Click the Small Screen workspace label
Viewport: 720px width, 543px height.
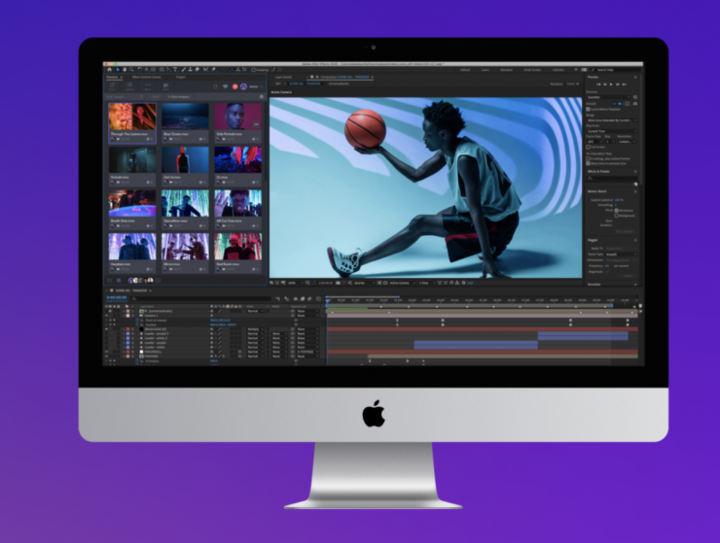tap(531, 70)
